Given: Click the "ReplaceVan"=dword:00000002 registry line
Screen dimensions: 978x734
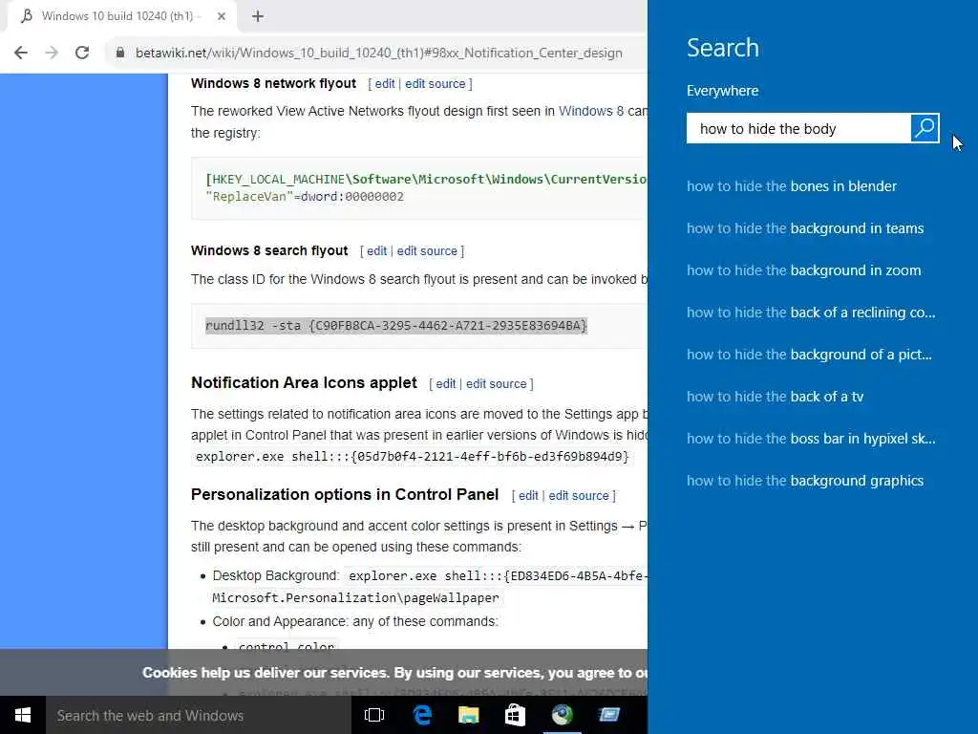Looking at the screenshot, I should [x=305, y=197].
